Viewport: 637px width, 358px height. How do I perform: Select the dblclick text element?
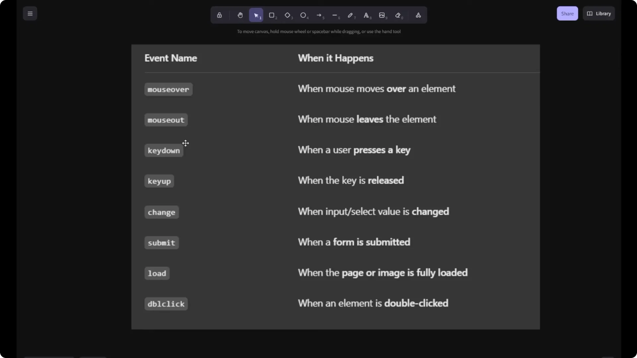[166, 304]
